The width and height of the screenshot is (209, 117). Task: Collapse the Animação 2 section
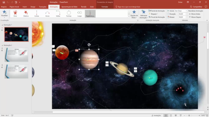(x=2, y=45)
